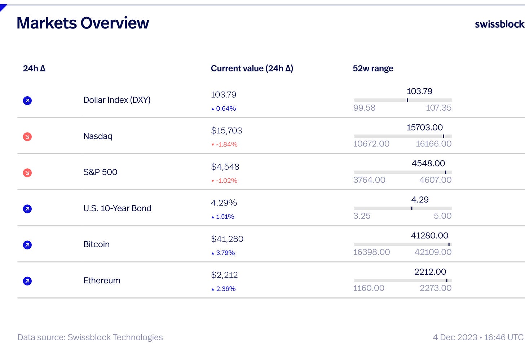Viewport: 525px width, 350px height.
Task: Click the $2,212 Ethereum value
Action: click(224, 275)
